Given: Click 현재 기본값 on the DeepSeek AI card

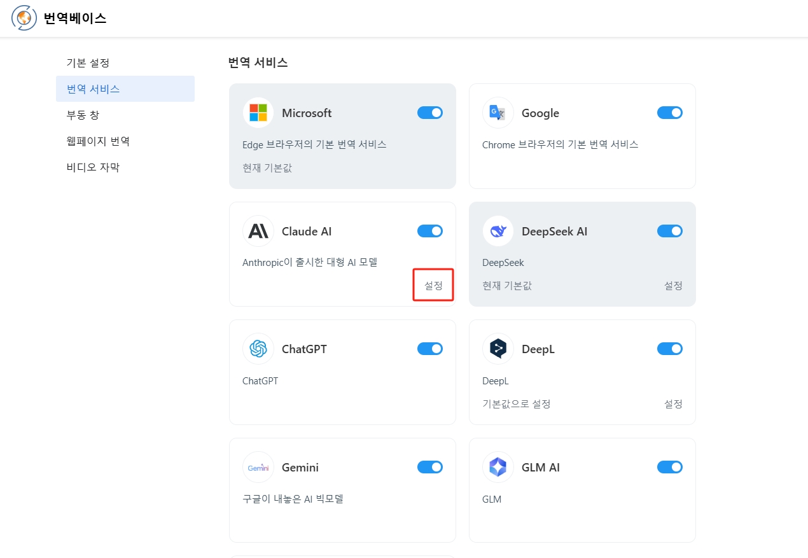Looking at the screenshot, I should click(507, 286).
